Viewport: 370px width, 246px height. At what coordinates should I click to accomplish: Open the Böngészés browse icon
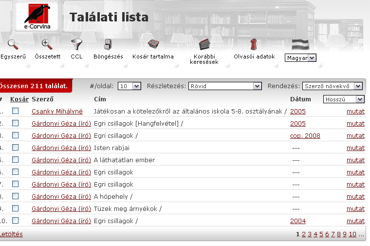(108, 44)
